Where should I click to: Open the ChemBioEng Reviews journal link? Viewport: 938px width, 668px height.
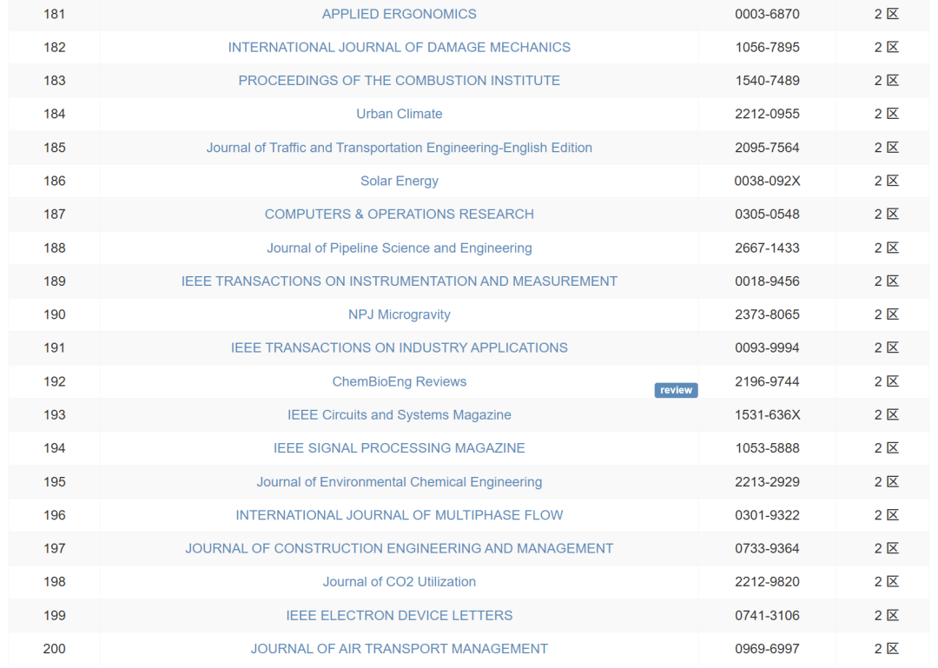tap(399, 381)
